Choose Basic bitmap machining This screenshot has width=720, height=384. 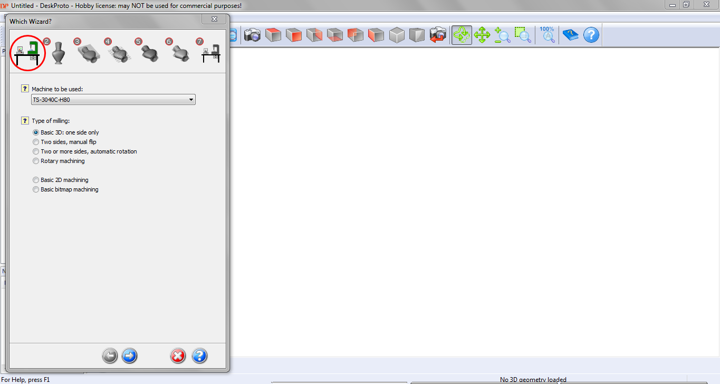click(35, 189)
